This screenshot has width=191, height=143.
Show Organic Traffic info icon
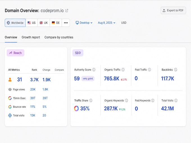tap(123, 70)
